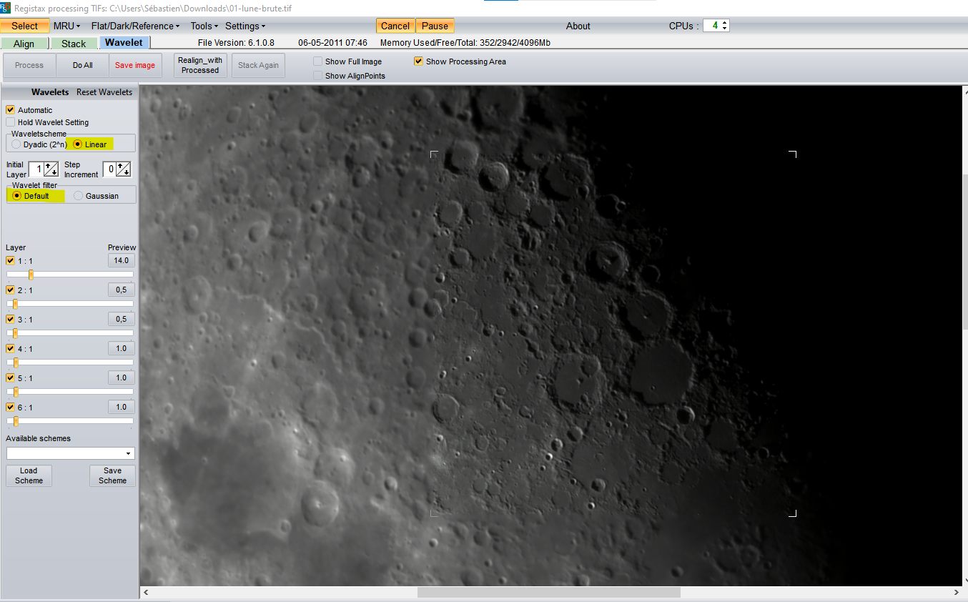This screenshot has height=602, width=968.
Task: Click Reset Wavelets
Action: coord(104,92)
